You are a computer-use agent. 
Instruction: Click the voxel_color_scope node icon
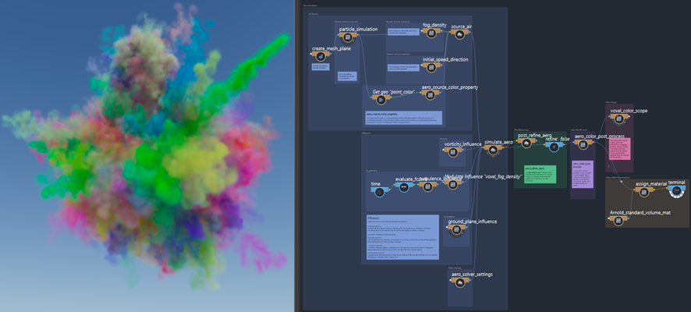(618, 119)
